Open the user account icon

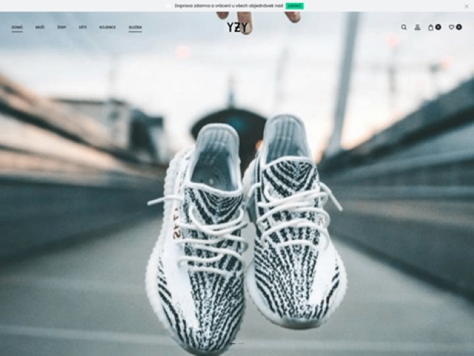(417, 27)
